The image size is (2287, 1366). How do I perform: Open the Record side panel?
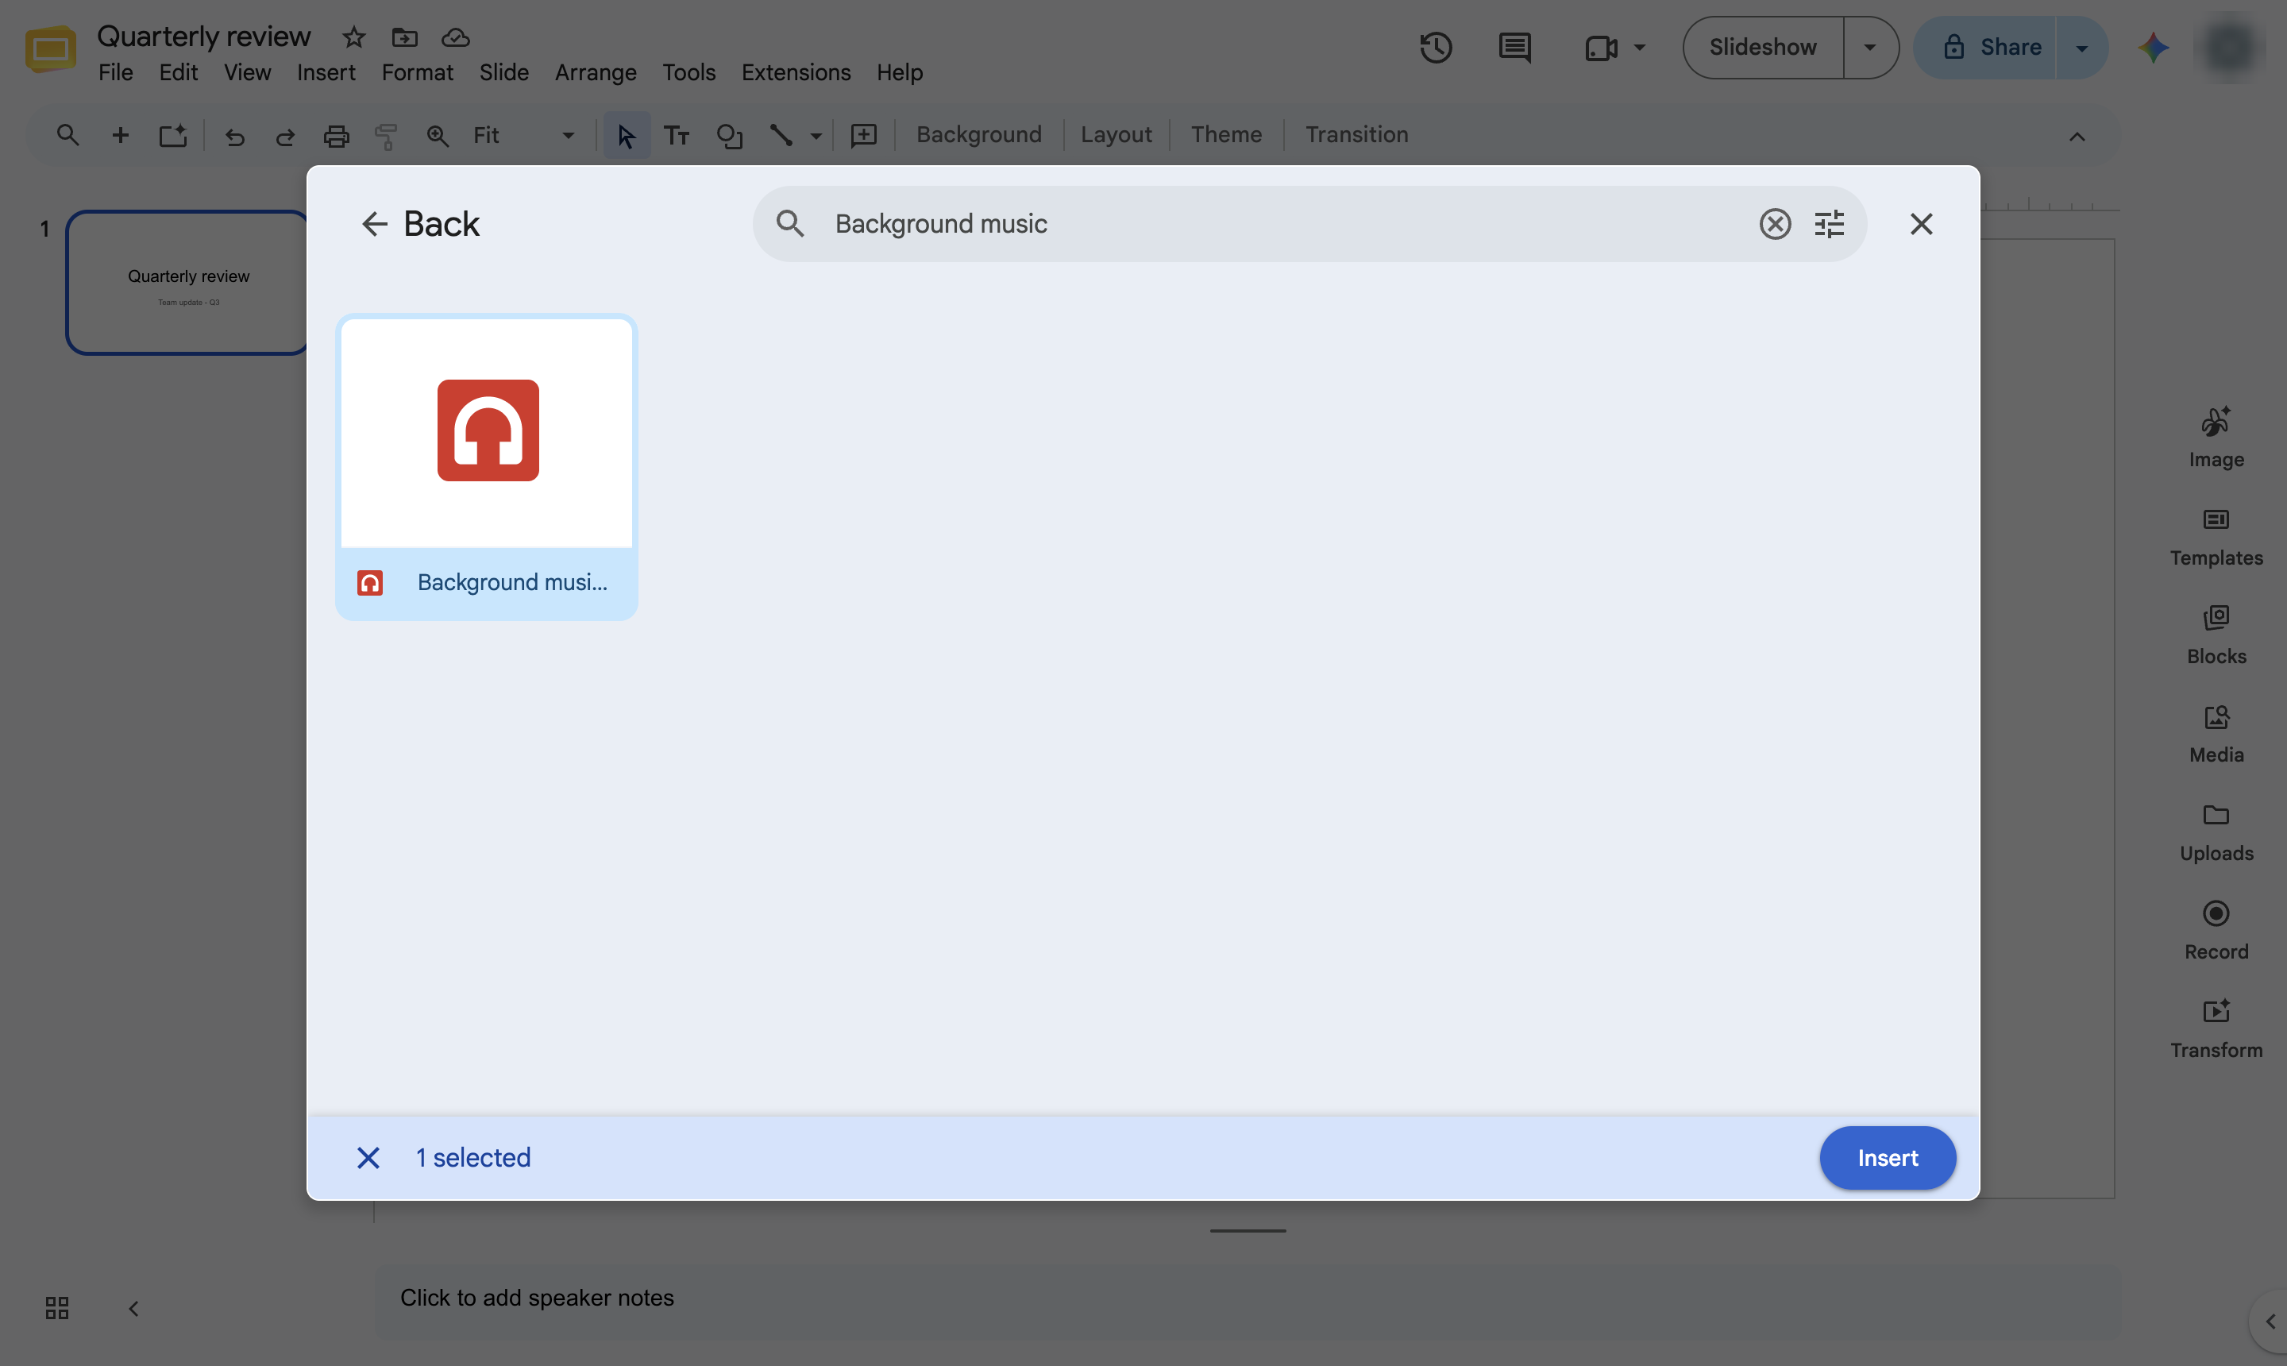coord(2216,932)
